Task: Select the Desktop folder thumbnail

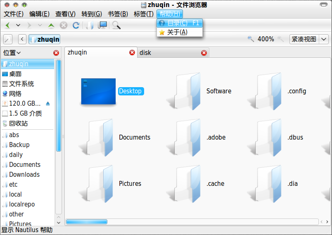Action: tap(98, 91)
